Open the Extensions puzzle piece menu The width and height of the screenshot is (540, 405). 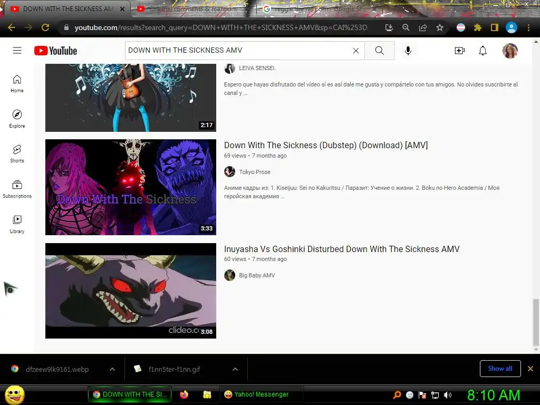pos(477,27)
